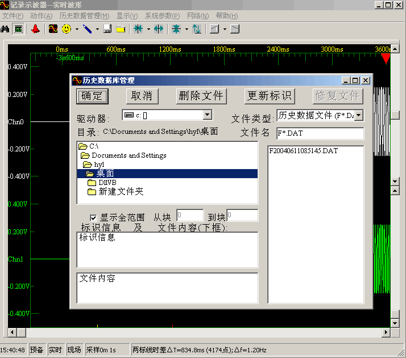Screen dimensions: 406x358
Task: Toggle the 显示全范围 checkbox
Action: pyautogui.click(x=93, y=218)
